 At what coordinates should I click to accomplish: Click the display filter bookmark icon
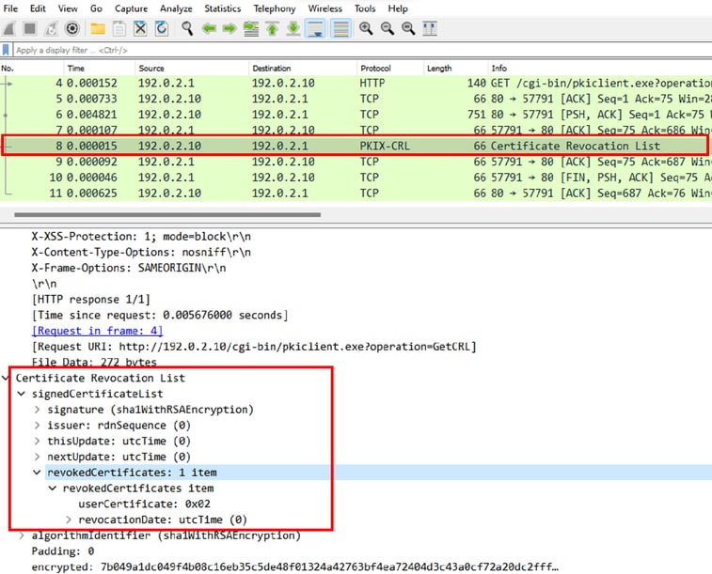(x=6, y=50)
